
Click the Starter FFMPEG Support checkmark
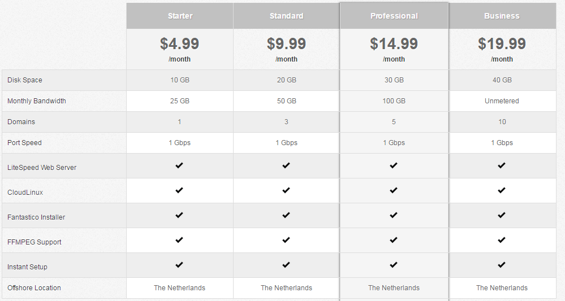coord(179,240)
